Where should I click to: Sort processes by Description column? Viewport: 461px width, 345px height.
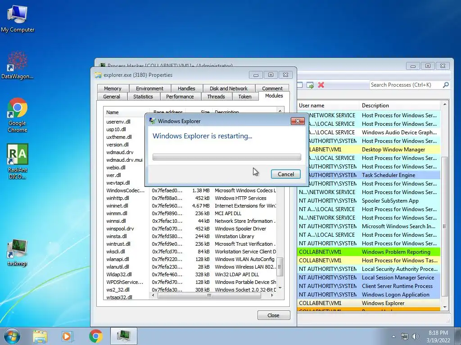400,105
